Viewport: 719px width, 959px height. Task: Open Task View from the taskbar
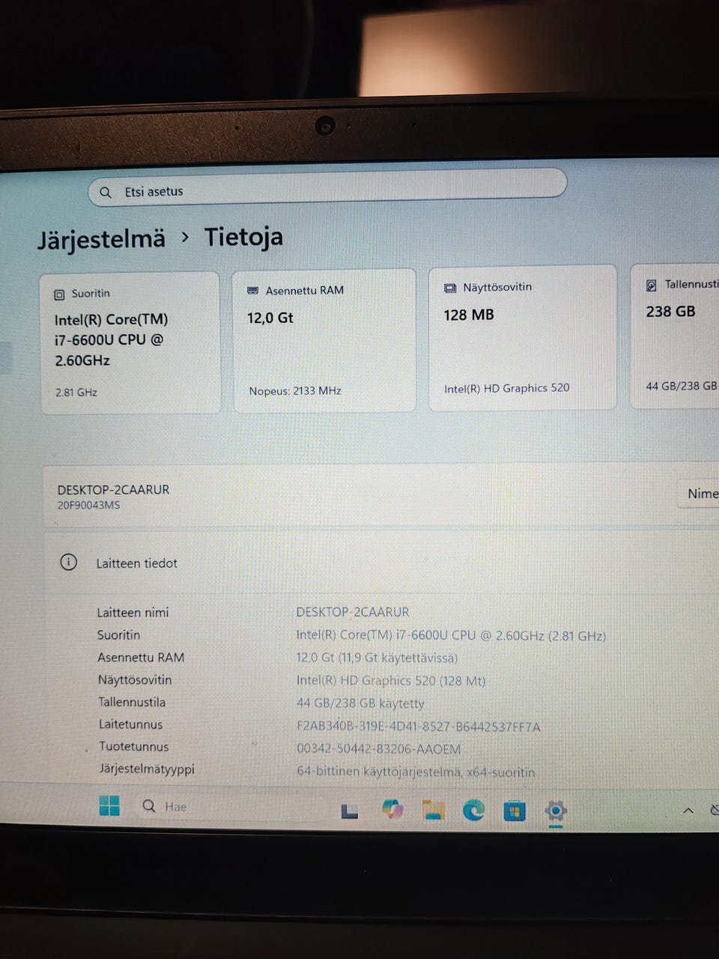[x=349, y=811]
